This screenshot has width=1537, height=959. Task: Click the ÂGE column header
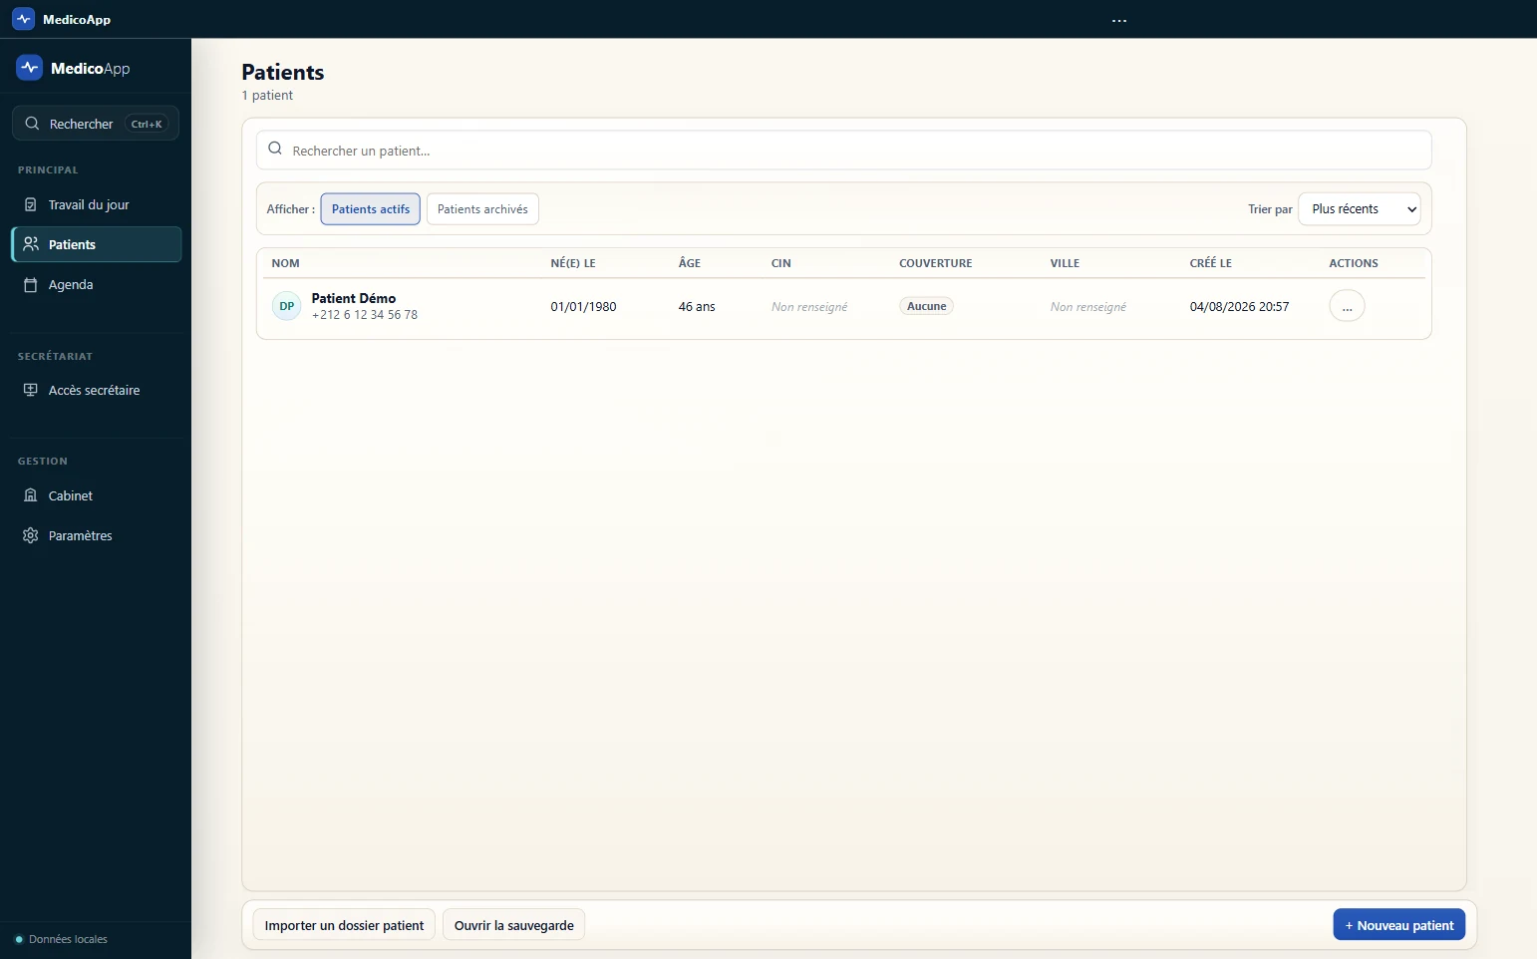tap(690, 263)
